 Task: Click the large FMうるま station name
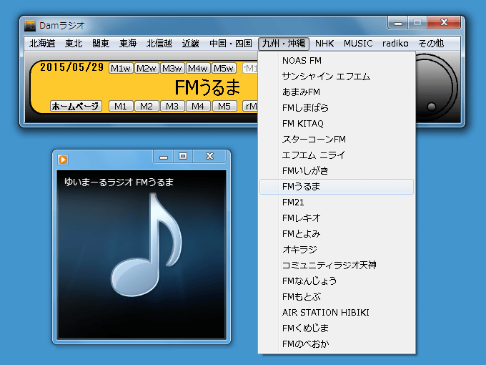207,87
